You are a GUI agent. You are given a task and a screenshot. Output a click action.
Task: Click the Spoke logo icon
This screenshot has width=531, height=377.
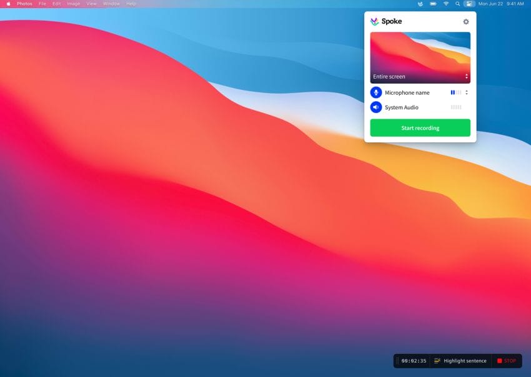(x=375, y=21)
